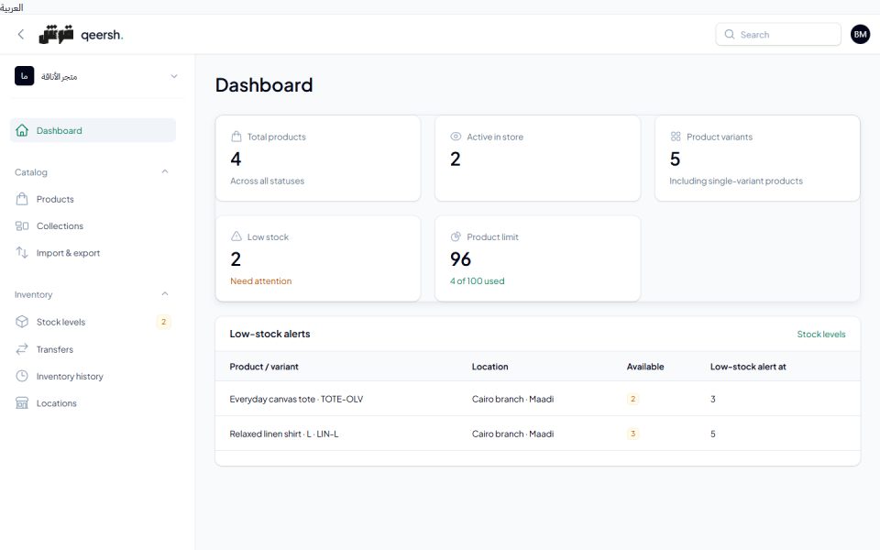
Task: Click the Total products bag icon
Action: coord(236,137)
